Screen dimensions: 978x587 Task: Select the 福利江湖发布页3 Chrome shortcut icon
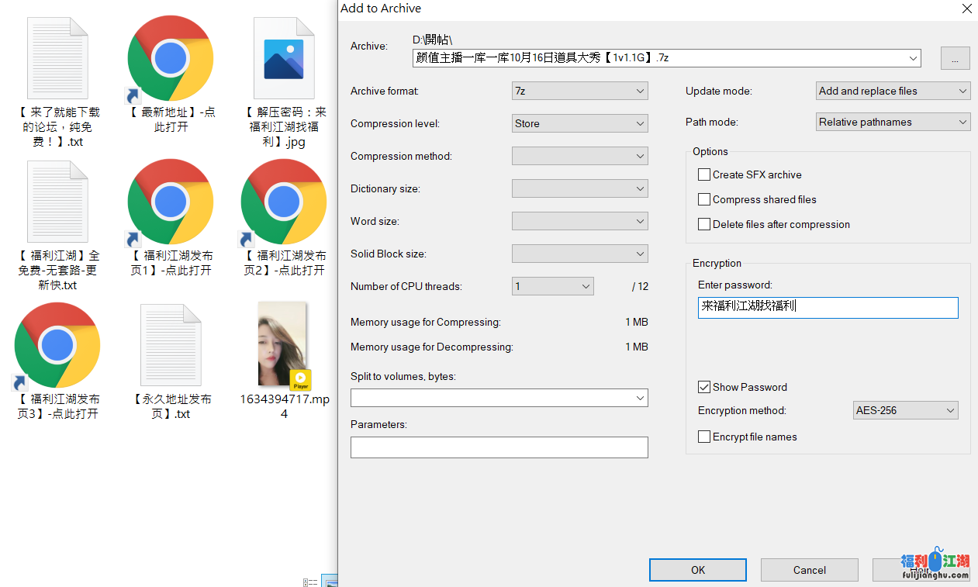57,345
